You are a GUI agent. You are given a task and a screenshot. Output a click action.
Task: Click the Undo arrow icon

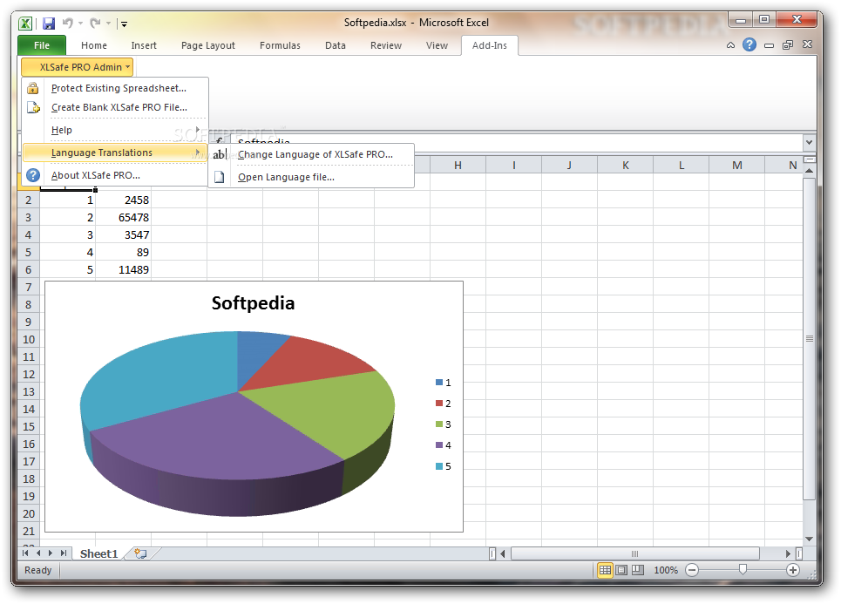click(68, 23)
